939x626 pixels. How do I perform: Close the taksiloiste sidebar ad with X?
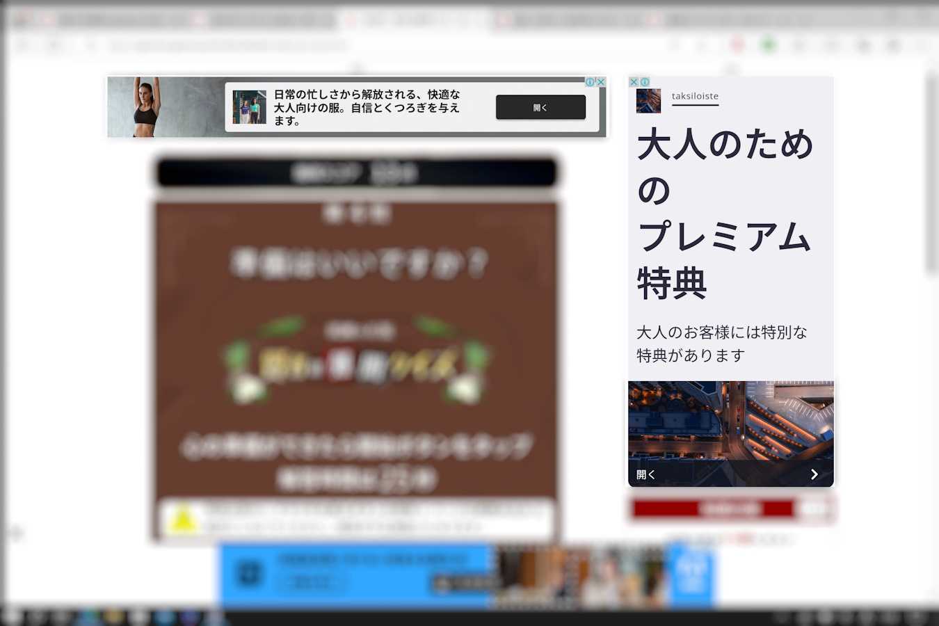(634, 82)
